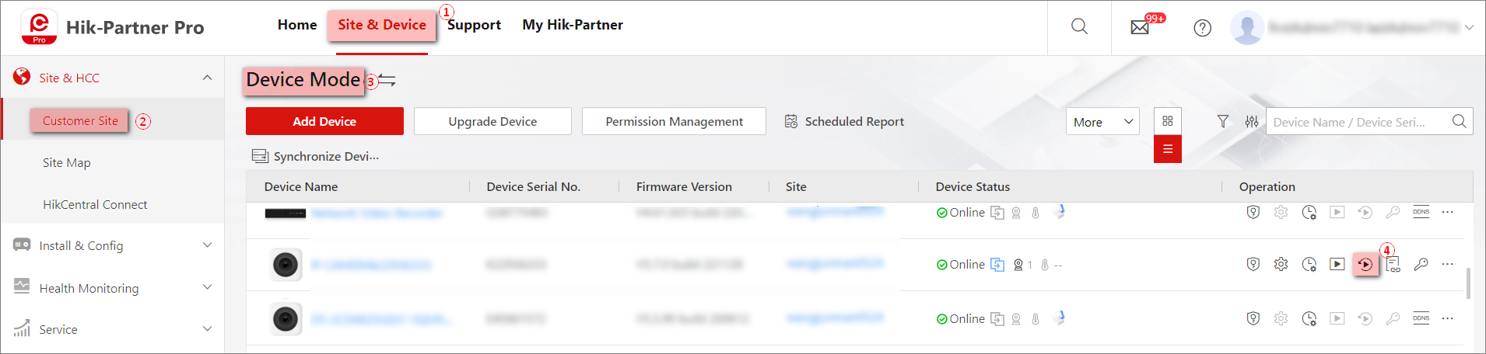This screenshot has width=1486, height=354.
Task: Click the middle row camera thumbnail
Action: 286,265
